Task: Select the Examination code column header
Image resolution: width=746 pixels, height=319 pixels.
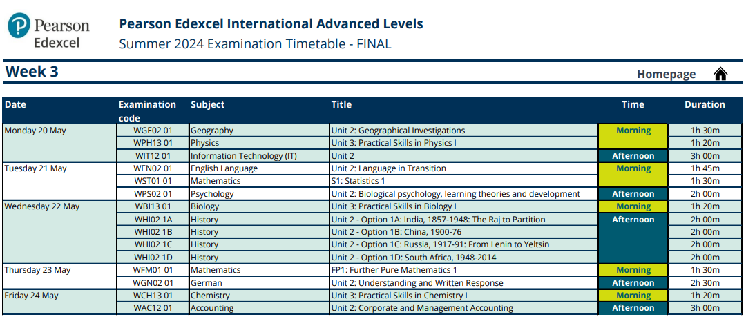Action: tap(147, 111)
